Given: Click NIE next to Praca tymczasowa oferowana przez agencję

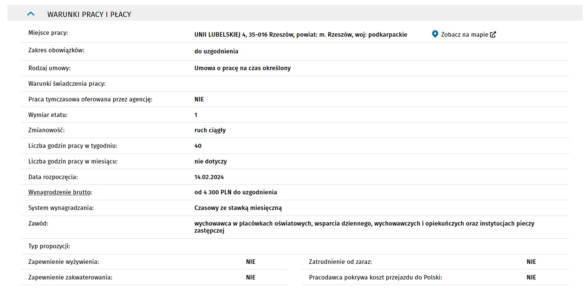Looking at the screenshot, I should (199, 99).
